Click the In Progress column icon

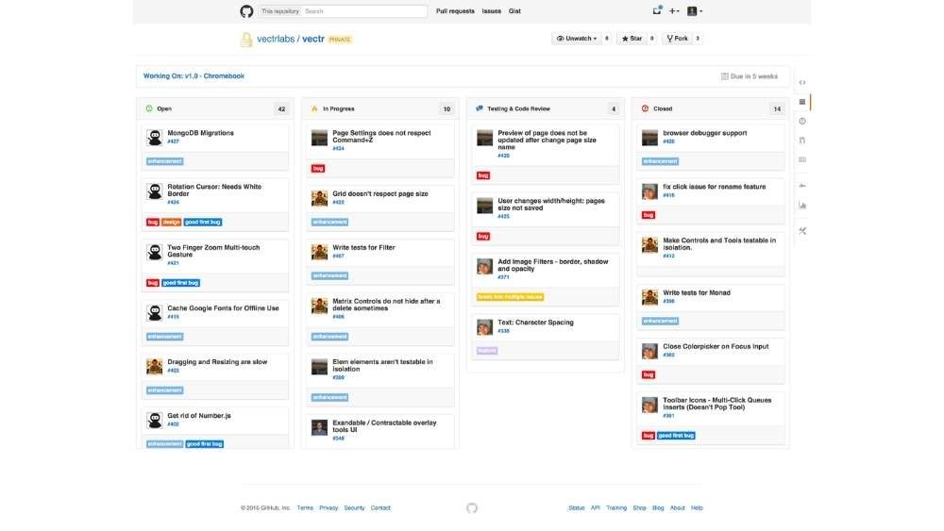point(314,108)
